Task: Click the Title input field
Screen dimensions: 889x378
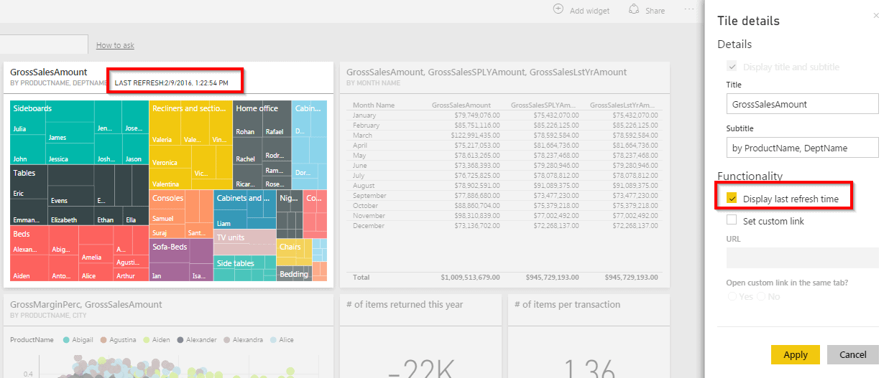Action: [802, 104]
